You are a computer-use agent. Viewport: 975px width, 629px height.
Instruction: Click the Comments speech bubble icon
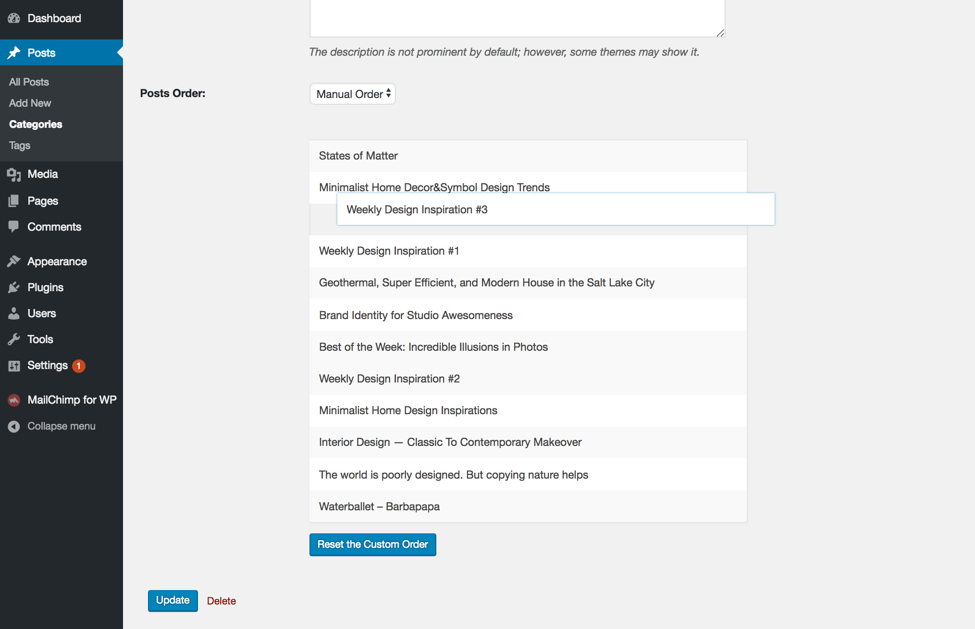(x=14, y=226)
